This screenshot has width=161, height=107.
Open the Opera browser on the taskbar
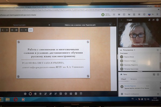pos(16,100)
